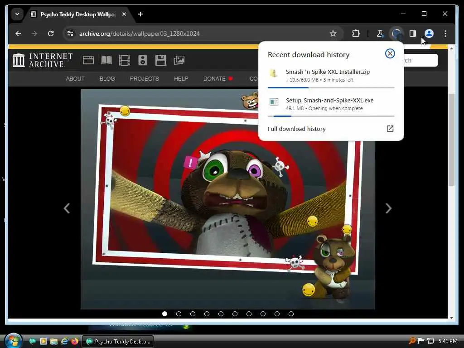Open the tab search dropdown arrow

coord(17,14)
